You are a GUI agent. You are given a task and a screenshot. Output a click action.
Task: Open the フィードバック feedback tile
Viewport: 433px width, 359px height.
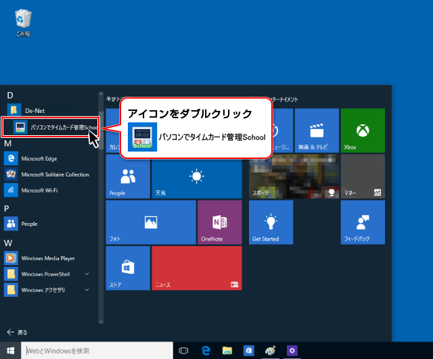[x=363, y=222]
